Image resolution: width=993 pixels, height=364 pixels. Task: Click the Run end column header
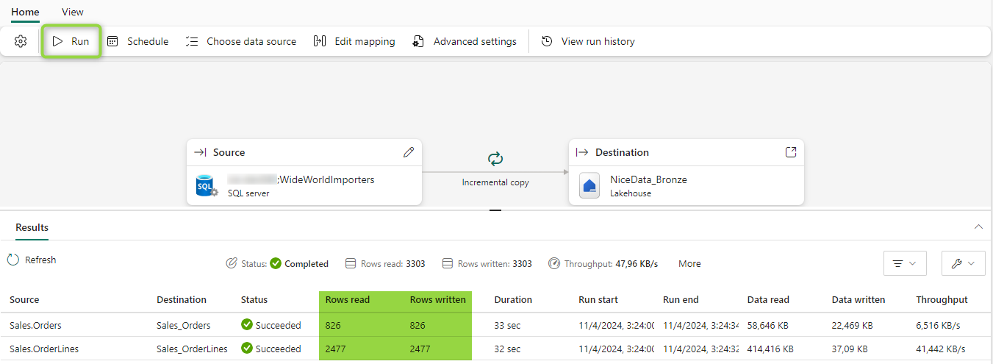click(681, 299)
